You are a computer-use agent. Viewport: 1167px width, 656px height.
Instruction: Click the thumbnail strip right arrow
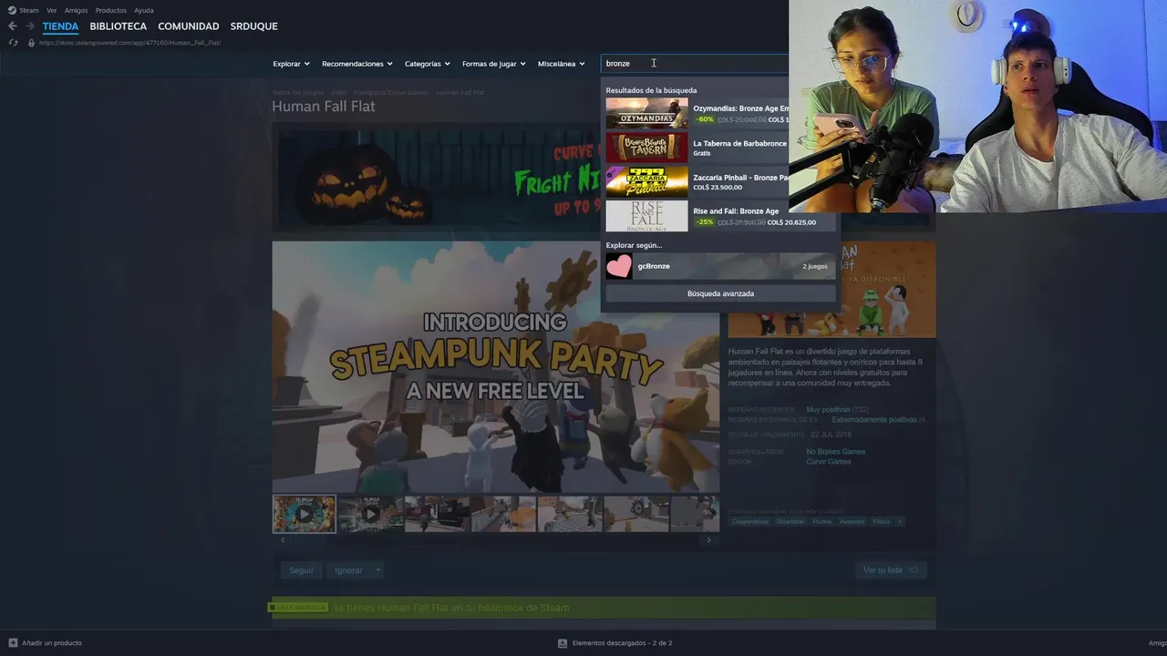coord(708,540)
